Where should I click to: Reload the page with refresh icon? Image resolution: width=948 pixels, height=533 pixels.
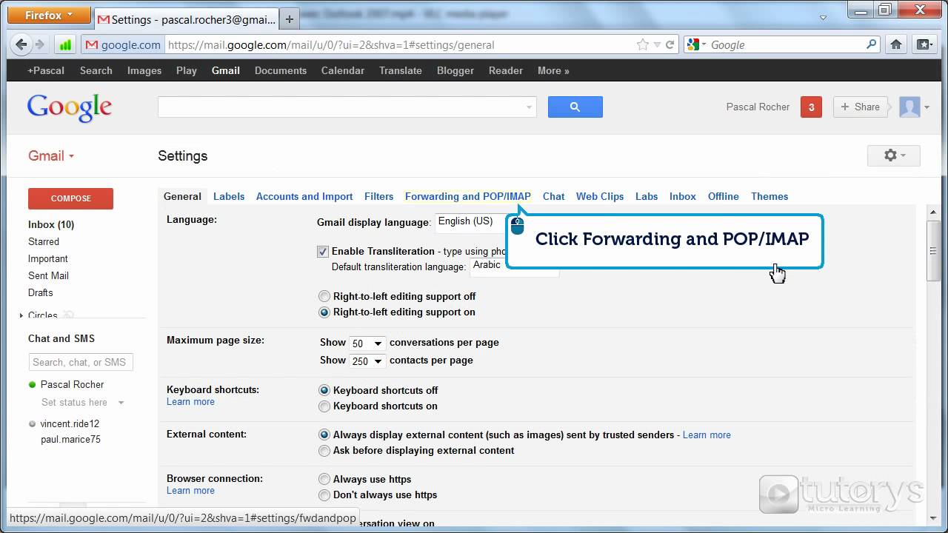pyautogui.click(x=670, y=44)
